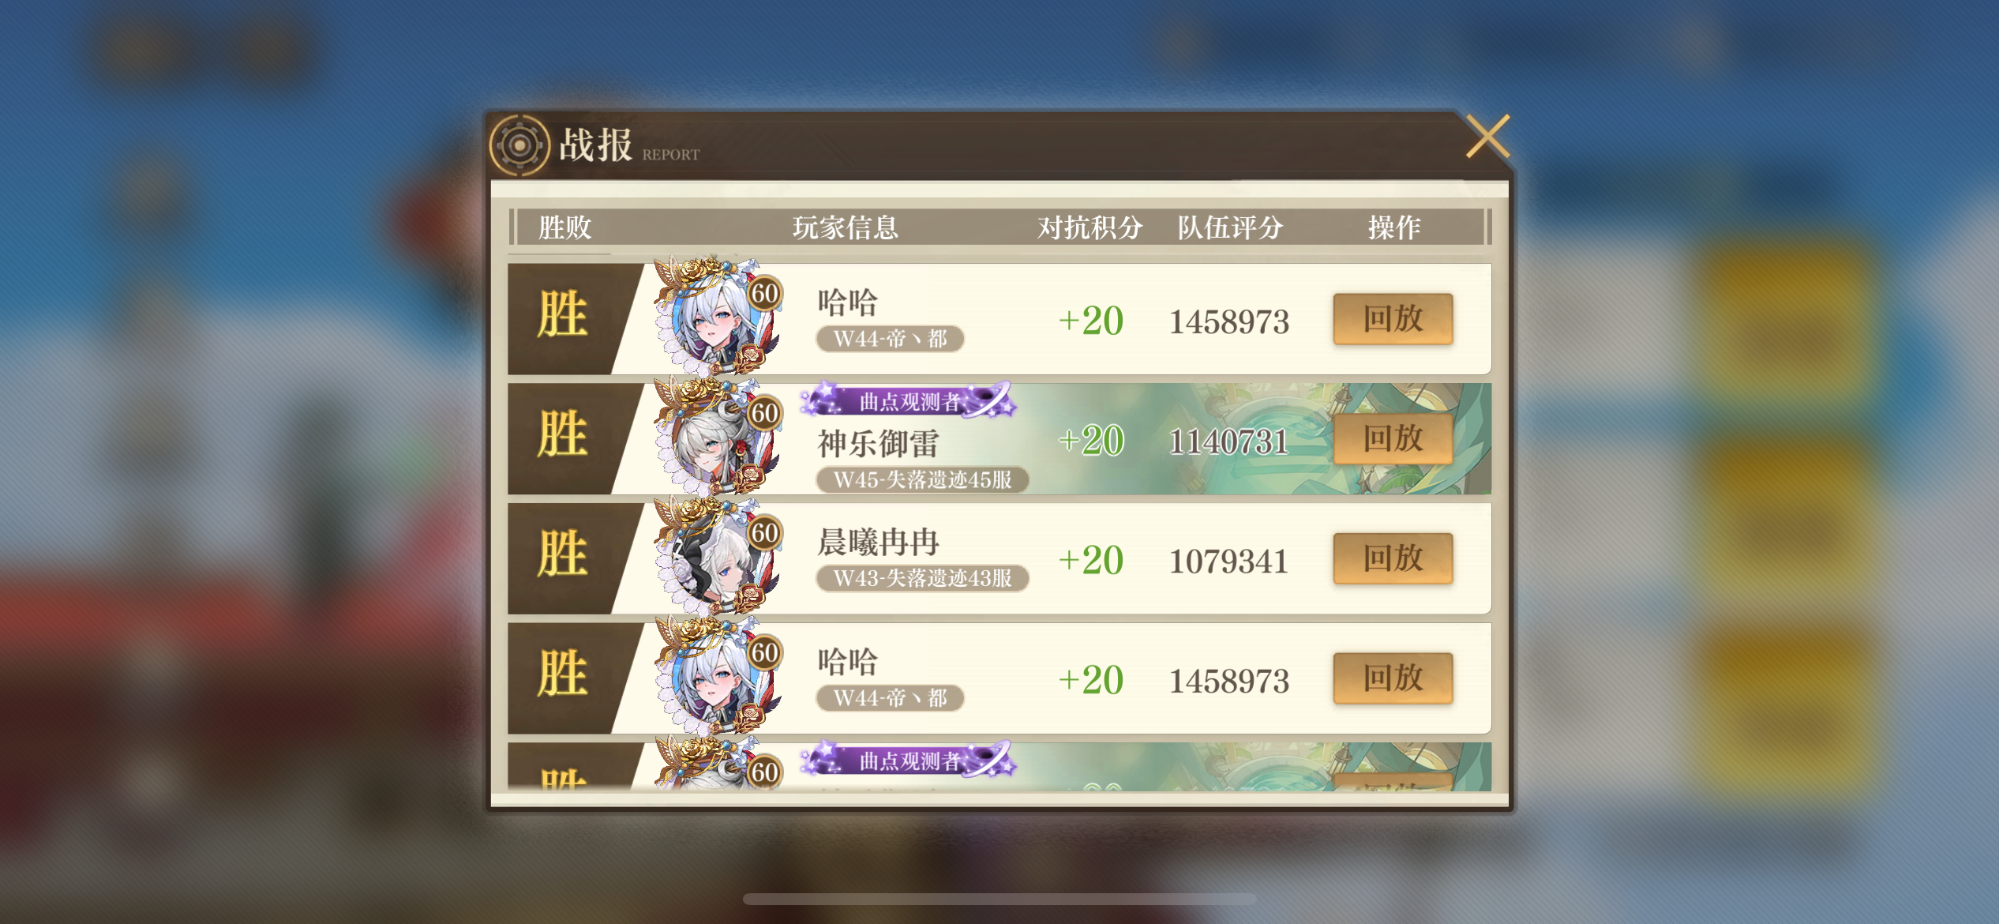Viewport: 1999px width, 924px height.
Task: Open 哈哈's avatar in the fourth row
Action: pos(715,678)
